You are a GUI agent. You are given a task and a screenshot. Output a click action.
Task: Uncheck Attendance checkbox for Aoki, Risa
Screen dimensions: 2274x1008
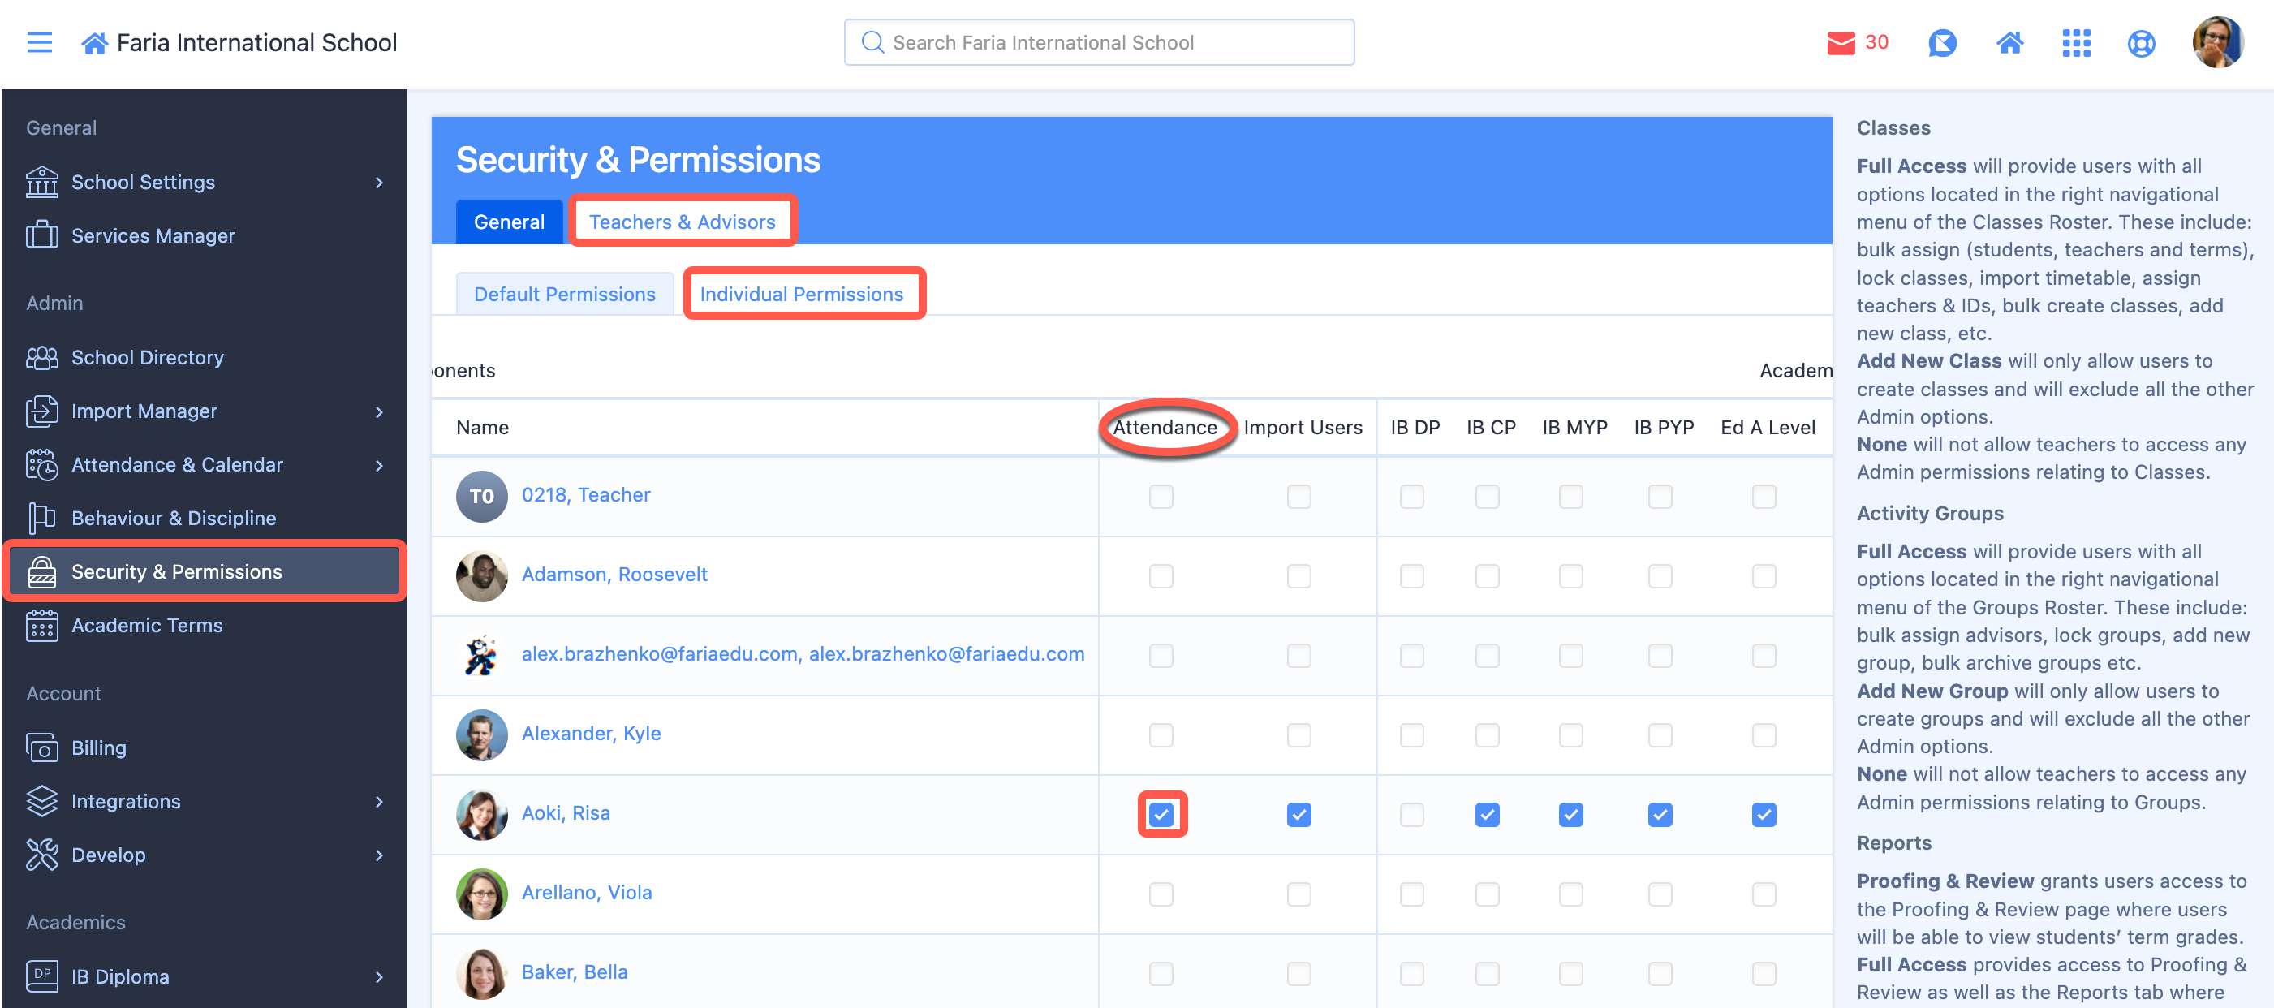[1161, 814]
